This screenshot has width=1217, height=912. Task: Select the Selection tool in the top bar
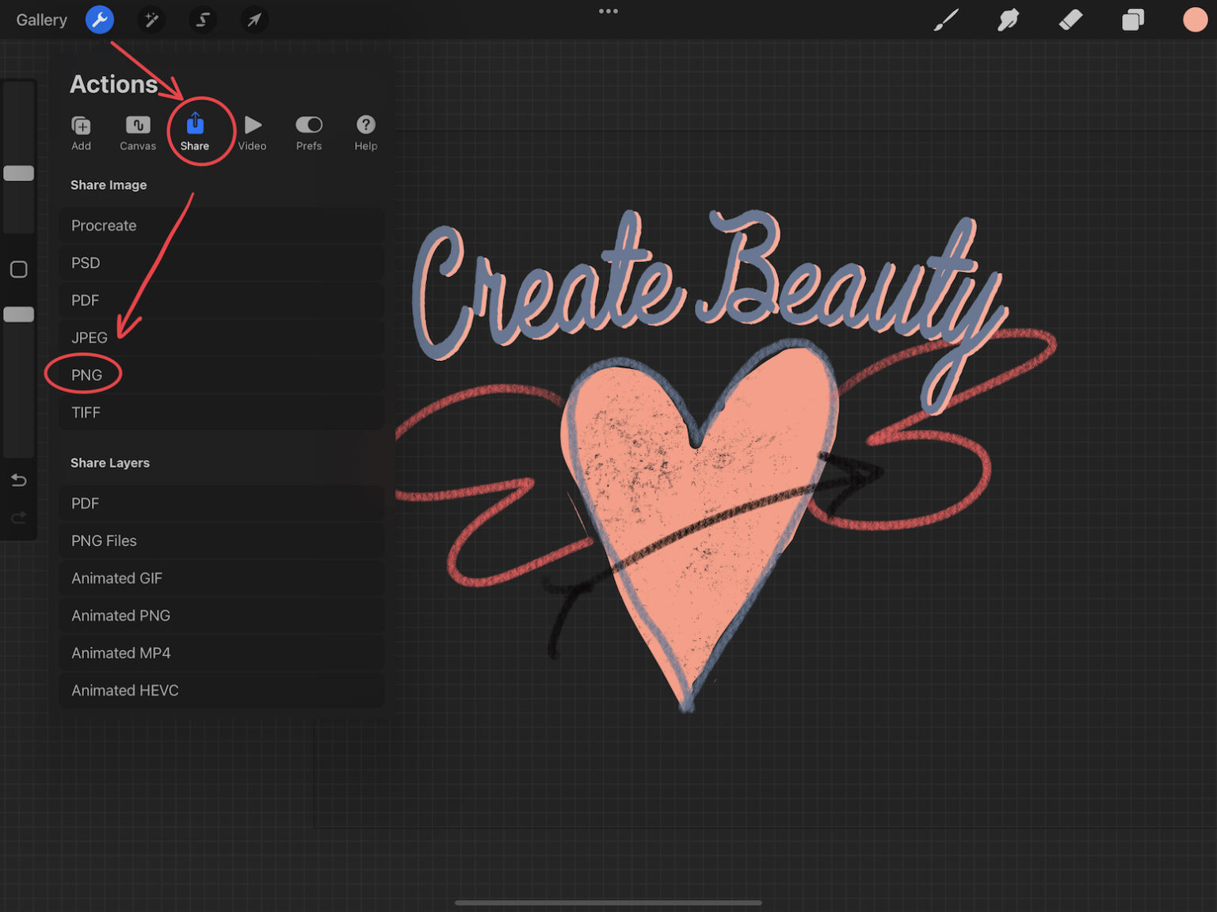coord(202,20)
